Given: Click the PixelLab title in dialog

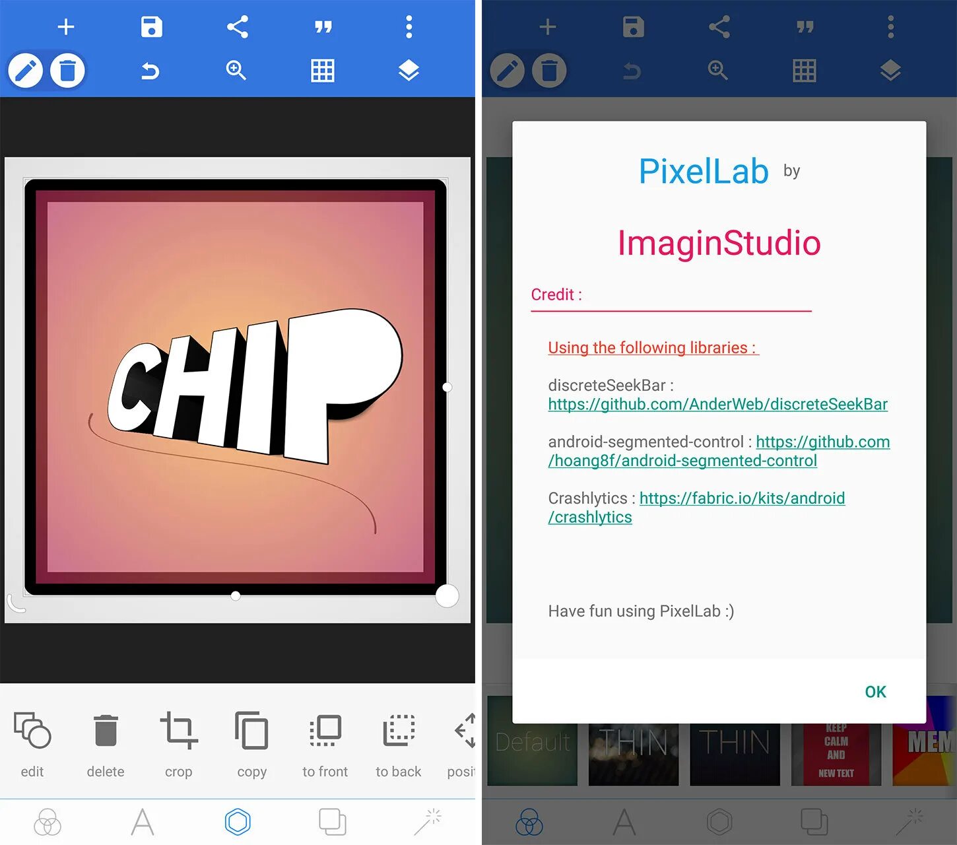Looking at the screenshot, I should tap(704, 172).
